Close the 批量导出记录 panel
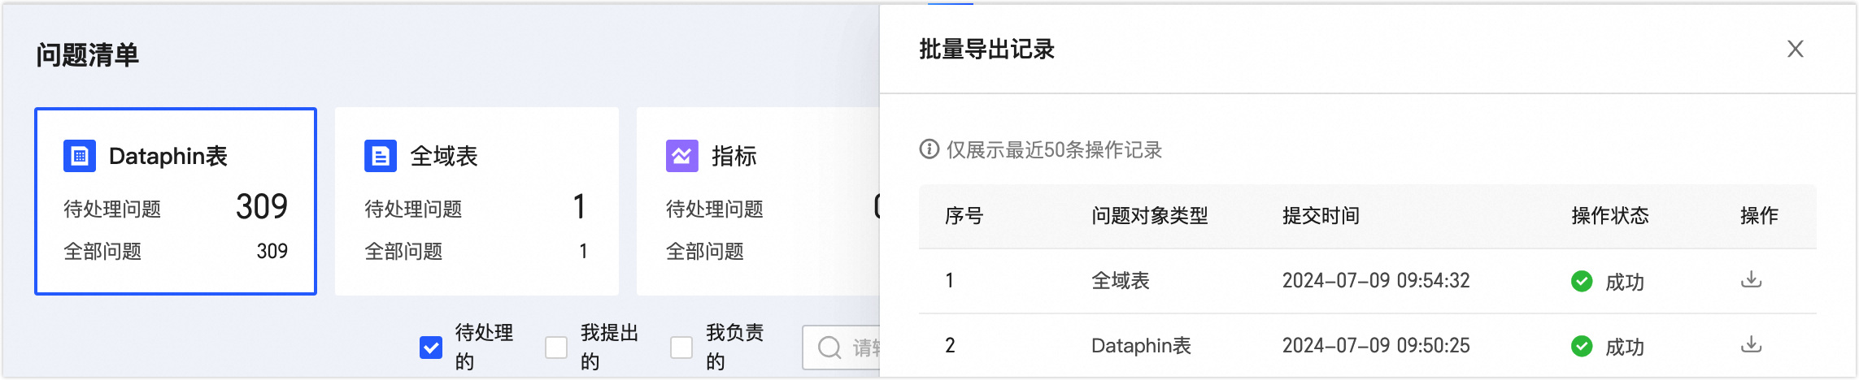 point(1795,49)
